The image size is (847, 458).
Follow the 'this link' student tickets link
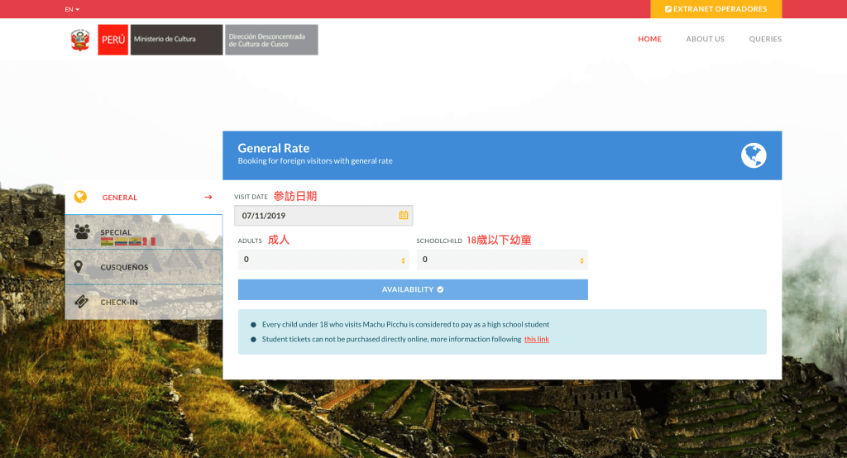click(536, 339)
